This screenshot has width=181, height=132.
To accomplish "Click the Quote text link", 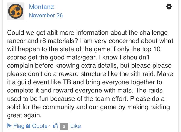I will pos(40,126).
